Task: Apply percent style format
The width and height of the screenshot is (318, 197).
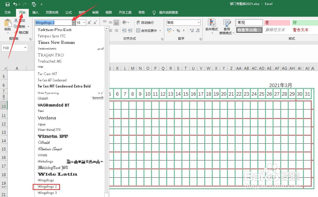Action: pos(178,31)
